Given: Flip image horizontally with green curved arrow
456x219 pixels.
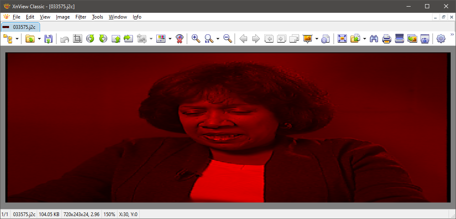Looking at the screenshot, I should [128, 39].
